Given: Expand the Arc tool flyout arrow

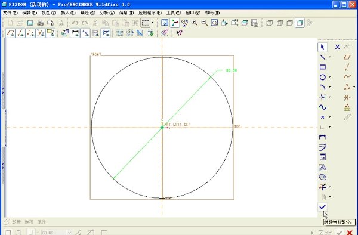Looking at the screenshot, I should (330, 87).
